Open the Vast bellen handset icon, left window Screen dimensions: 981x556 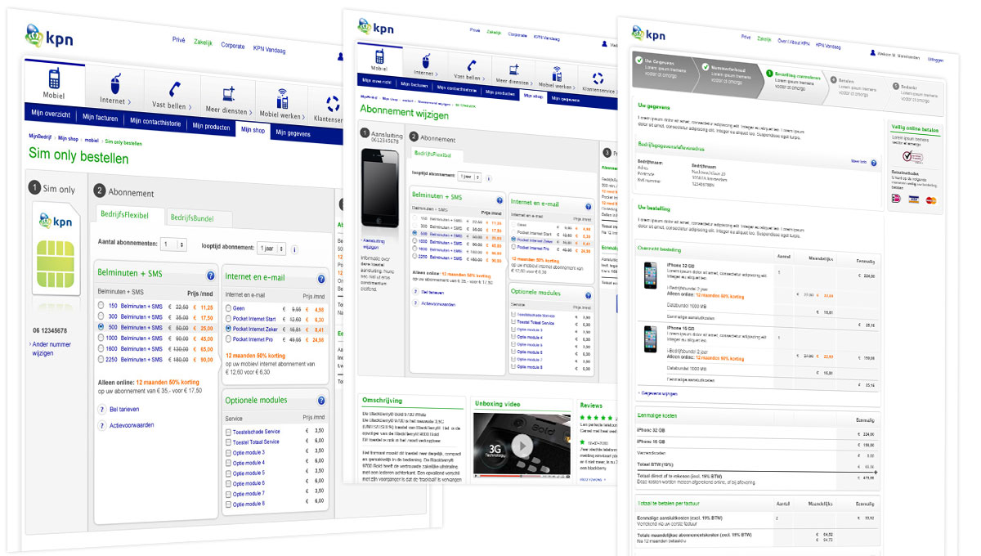(174, 88)
